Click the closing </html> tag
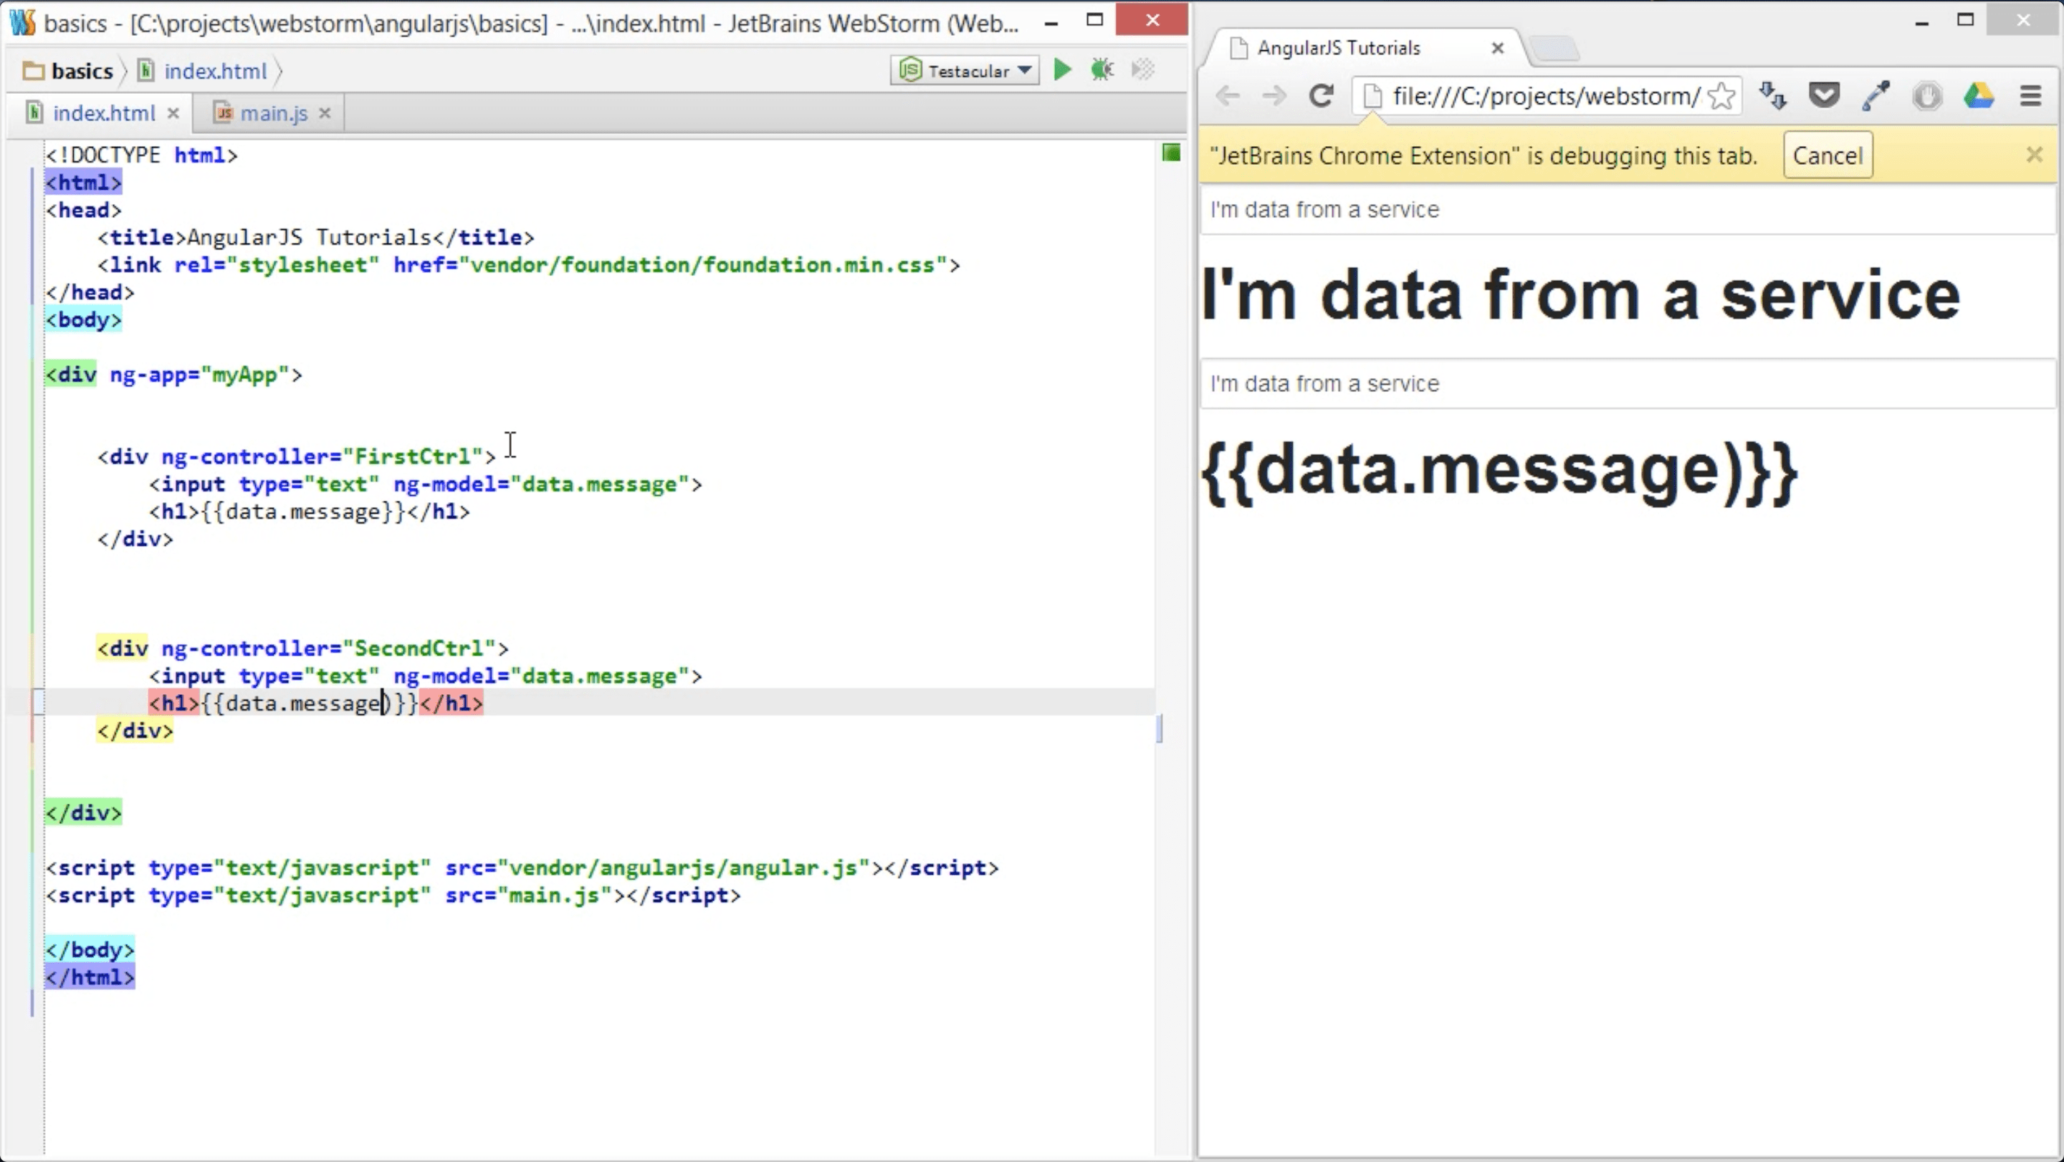This screenshot has height=1162, width=2064. pyautogui.click(x=90, y=978)
